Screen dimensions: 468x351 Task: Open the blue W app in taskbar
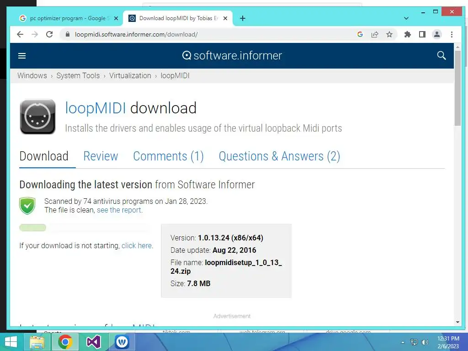(x=122, y=342)
